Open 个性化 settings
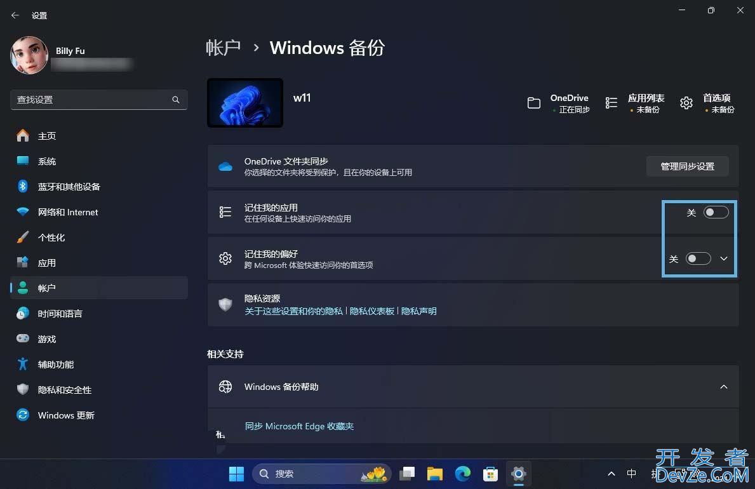The height and width of the screenshot is (489, 755). point(98,238)
